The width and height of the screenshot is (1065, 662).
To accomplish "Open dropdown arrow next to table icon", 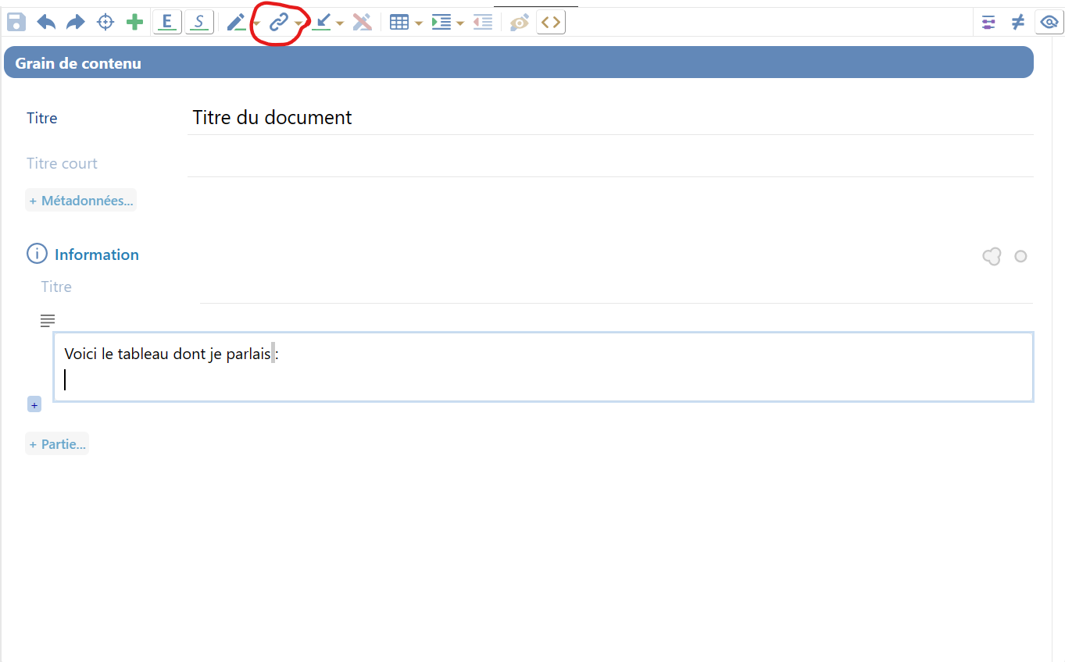I will 419,23.
